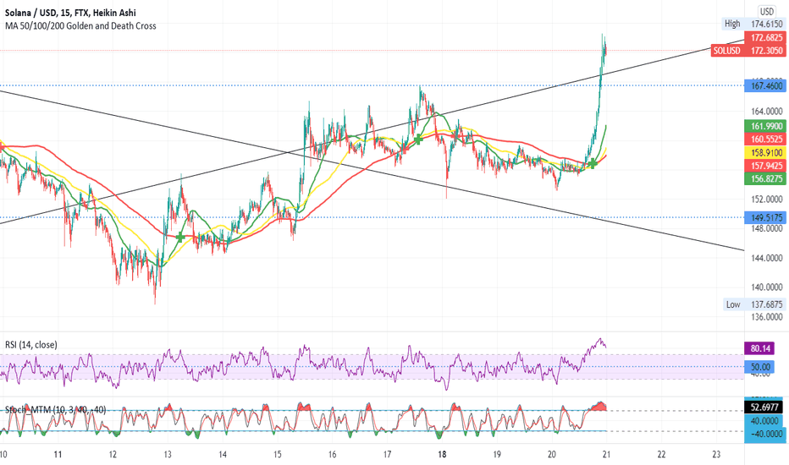789x465 pixels.
Task: Click the black 52.6977 Stoch value tag
Action: (764, 408)
